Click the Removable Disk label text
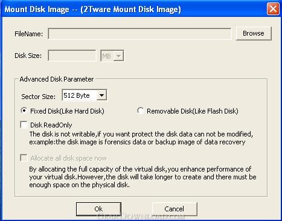 coord(193,111)
